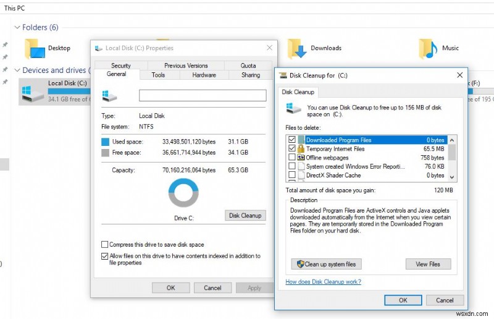Click the Local Disk (C:) capacity bar
Image resolution: width=494 pixels, height=319 pixels.
click(69, 91)
